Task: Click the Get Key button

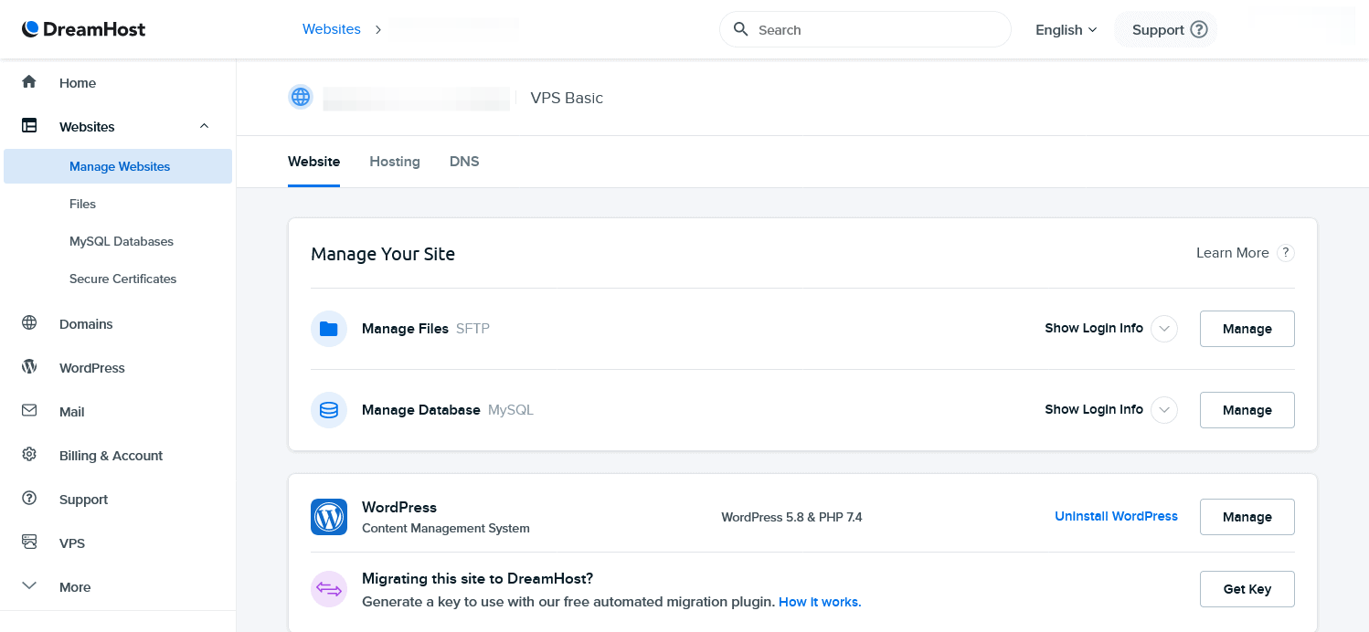Action: pos(1247,589)
